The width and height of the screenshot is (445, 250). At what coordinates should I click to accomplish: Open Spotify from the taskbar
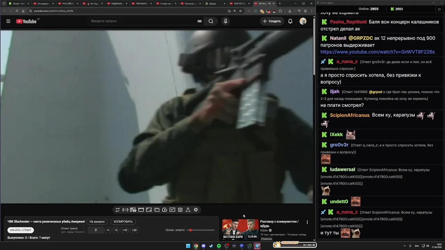coord(219,246)
